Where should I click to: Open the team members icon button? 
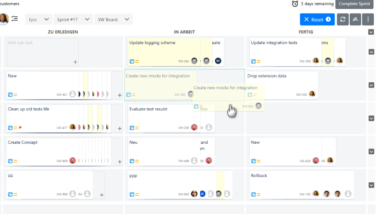tap(355, 19)
